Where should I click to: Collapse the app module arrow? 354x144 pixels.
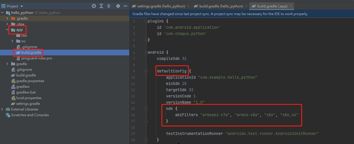point(7,30)
